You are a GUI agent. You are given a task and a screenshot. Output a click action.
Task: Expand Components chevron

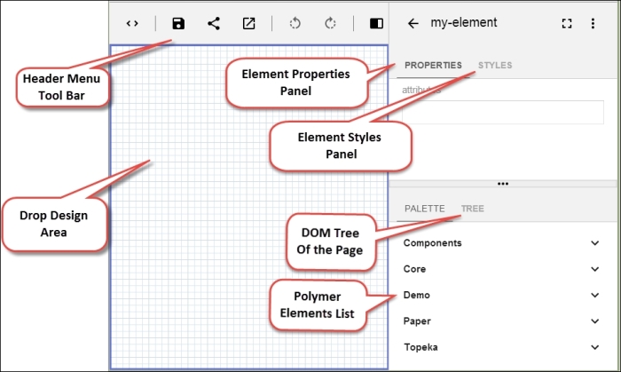click(x=595, y=243)
